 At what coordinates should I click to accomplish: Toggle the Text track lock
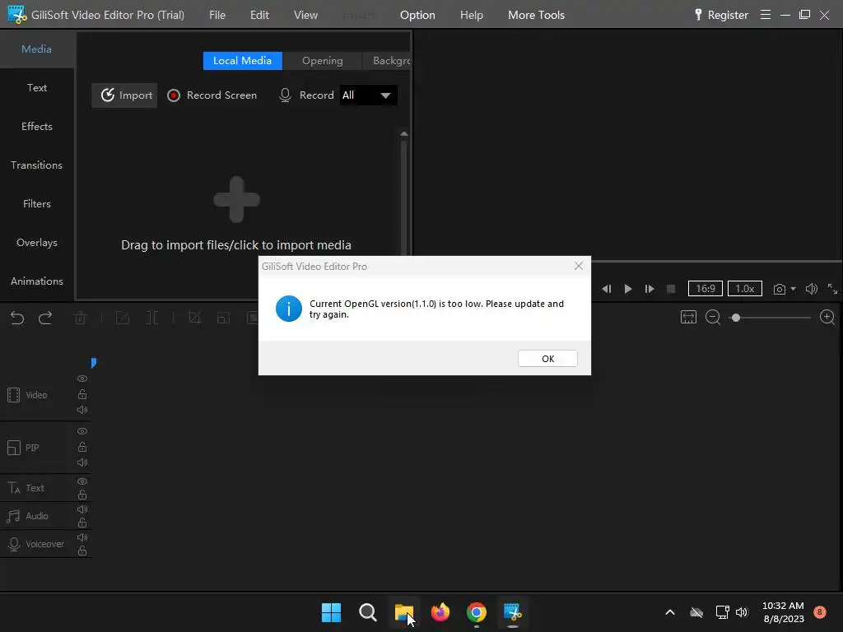[x=82, y=495]
